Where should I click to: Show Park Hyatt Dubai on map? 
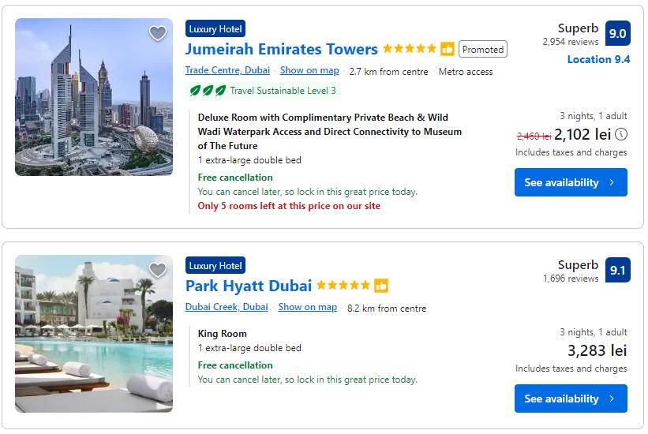[307, 307]
